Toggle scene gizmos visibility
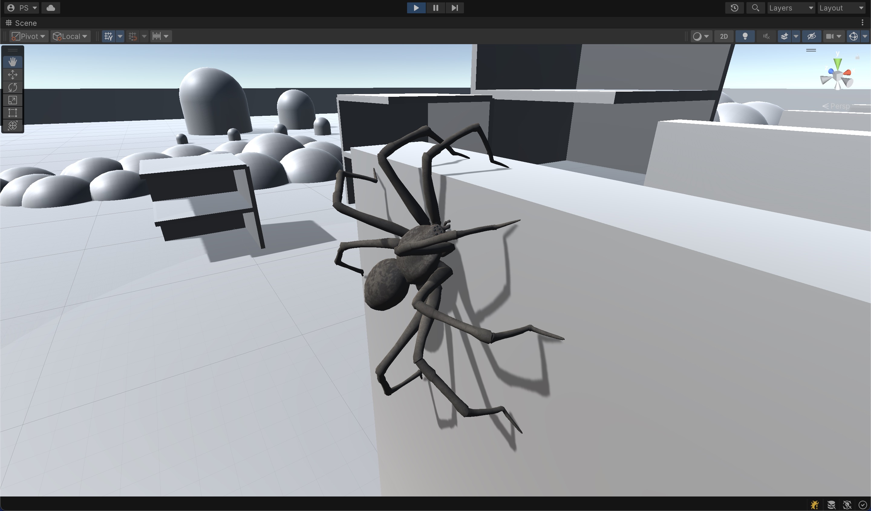Screen dimensions: 871x511 click(x=853, y=36)
